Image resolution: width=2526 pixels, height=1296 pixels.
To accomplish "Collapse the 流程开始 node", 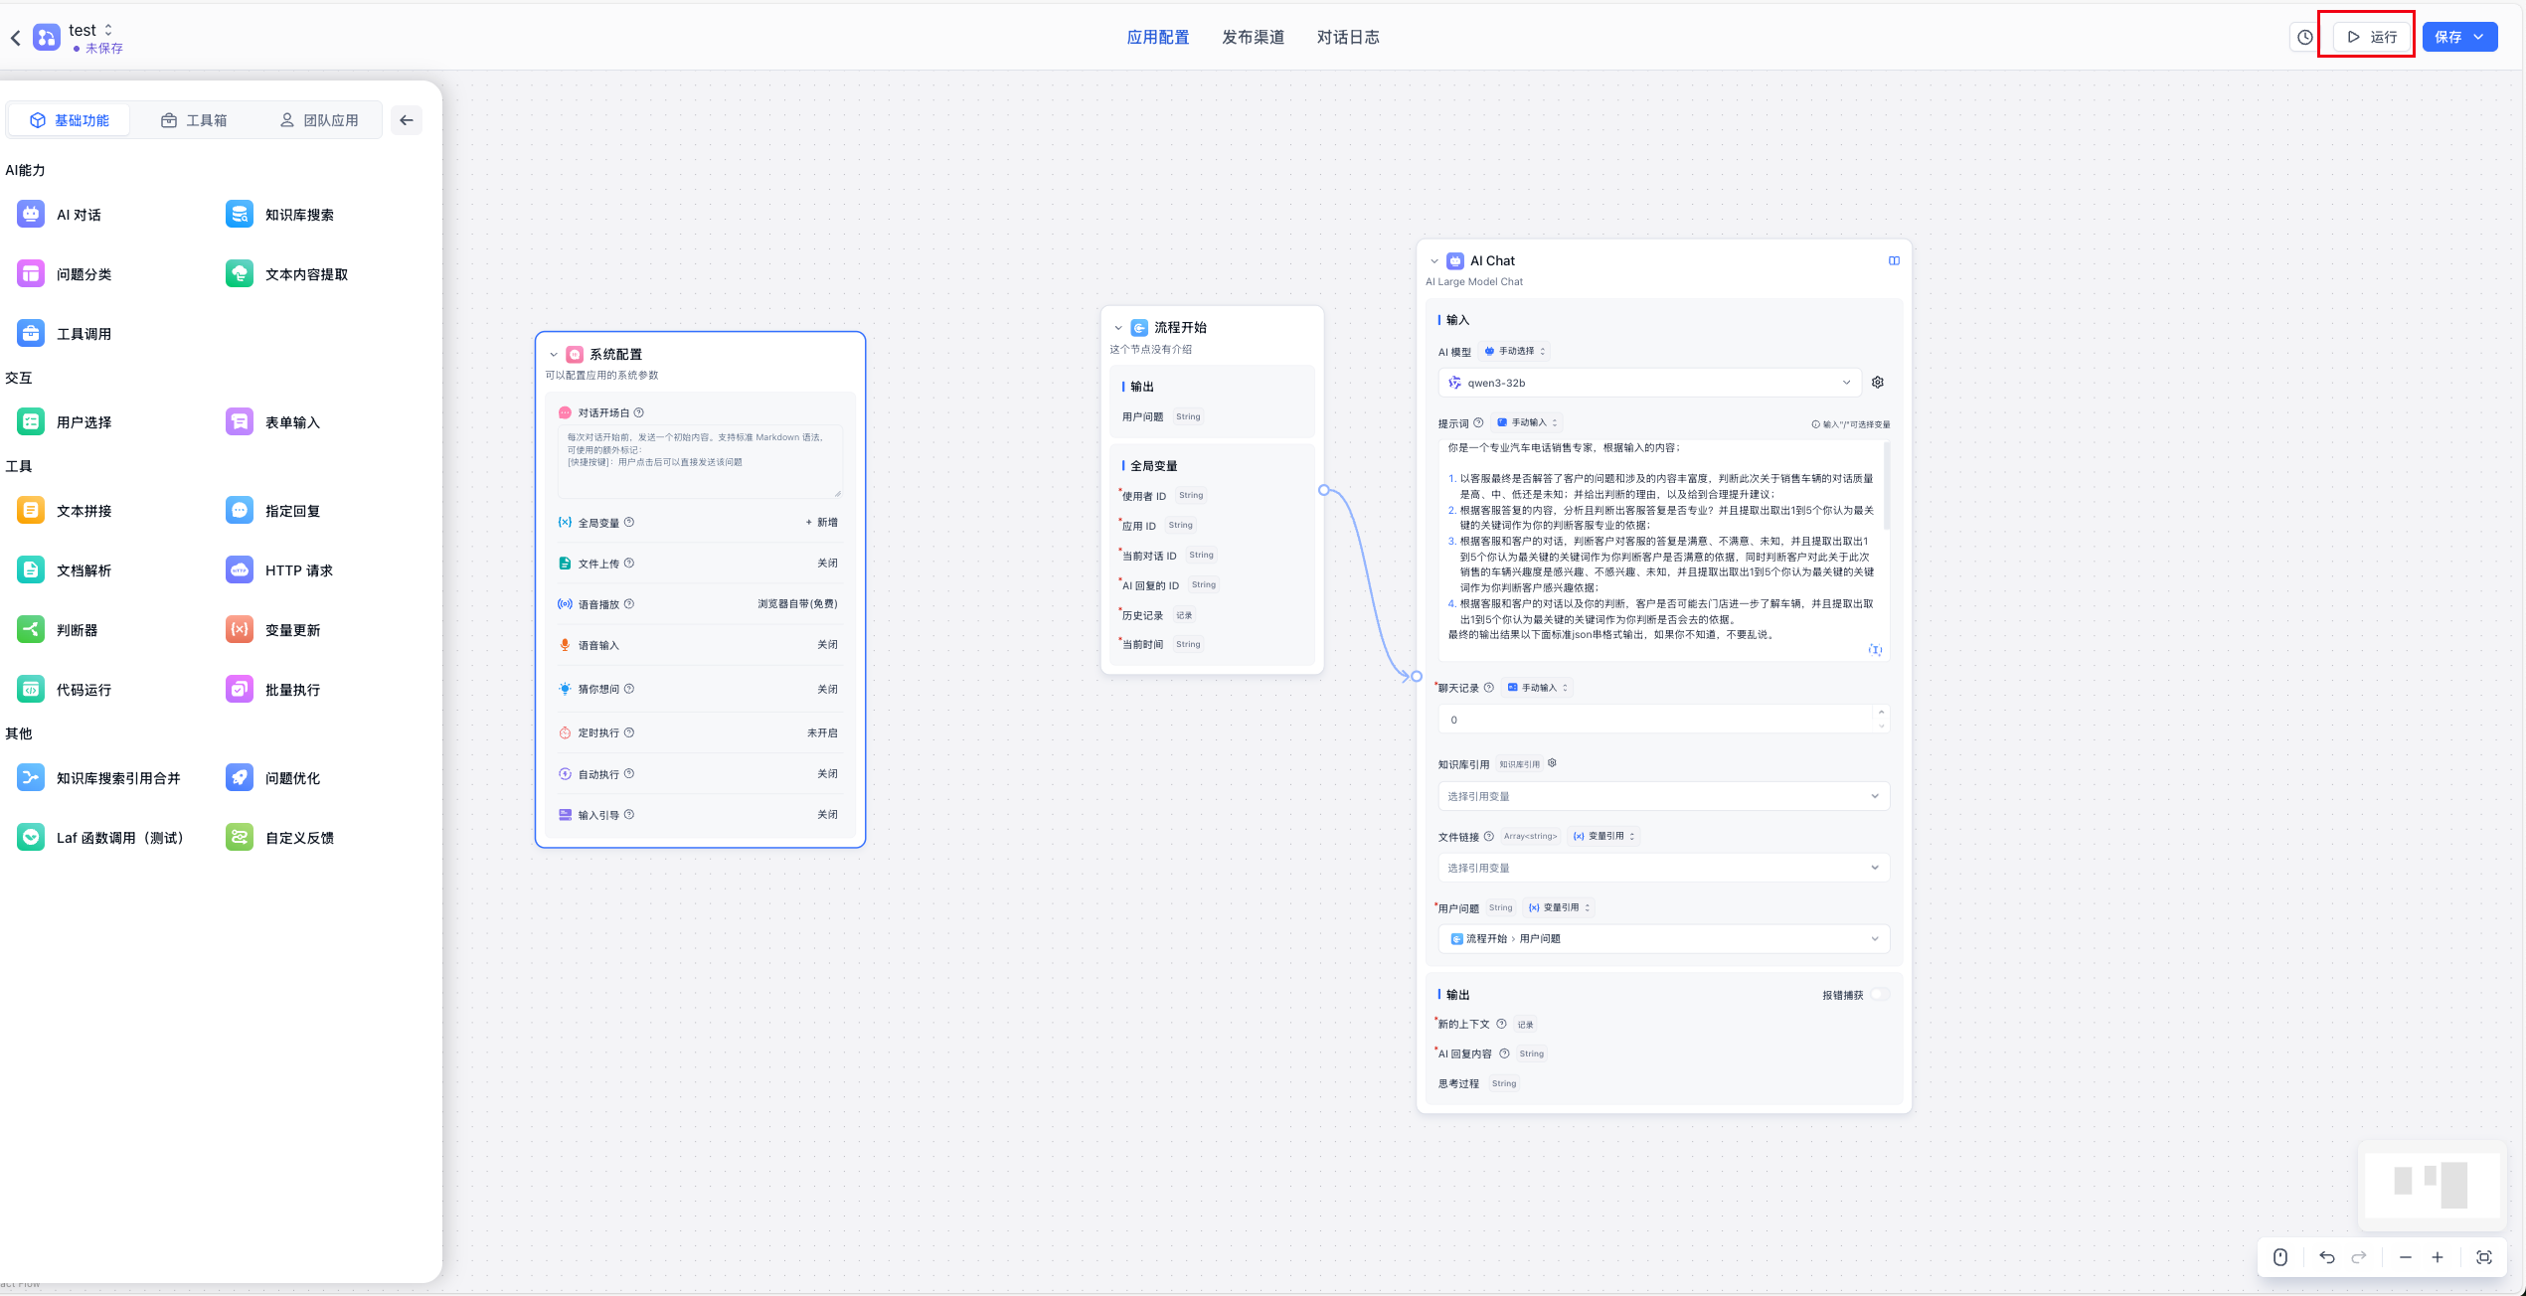I will pyautogui.click(x=1118, y=328).
